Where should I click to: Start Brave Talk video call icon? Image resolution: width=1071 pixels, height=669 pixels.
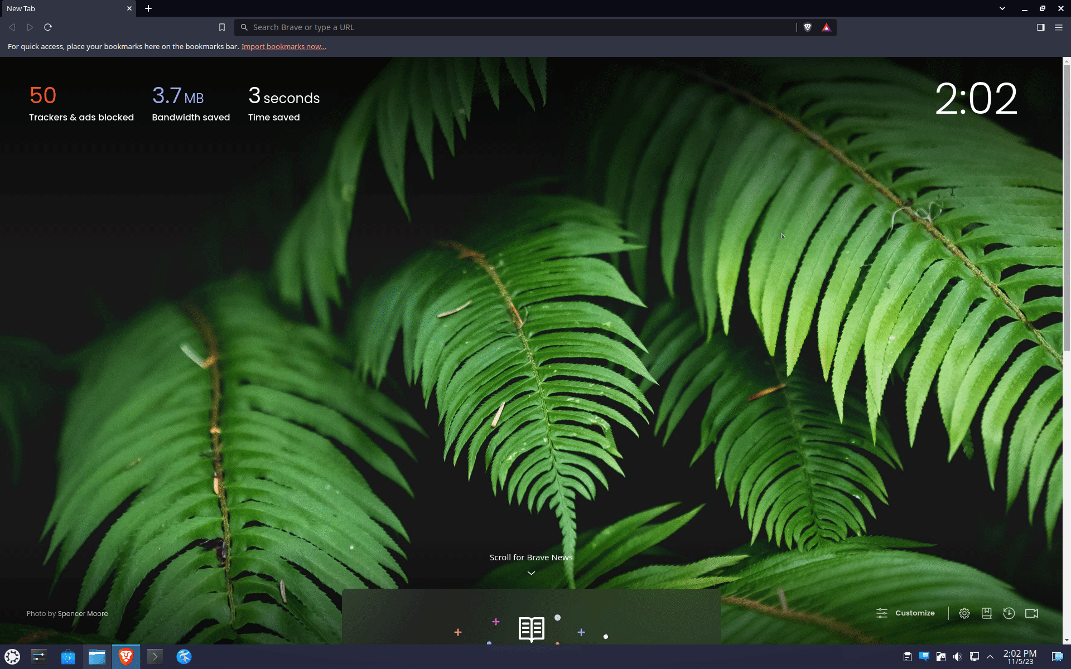1031,613
